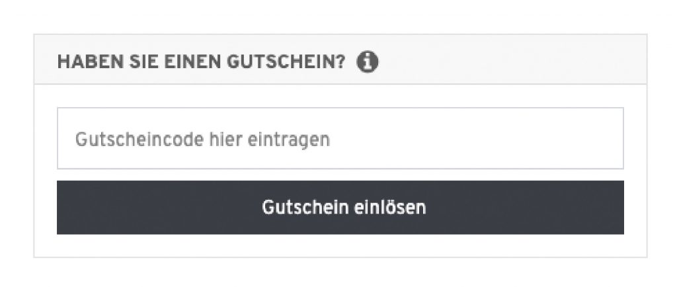Viewport: 677px width, 287px height.
Task: Select the dark round information symbol
Action: pos(368,62)
